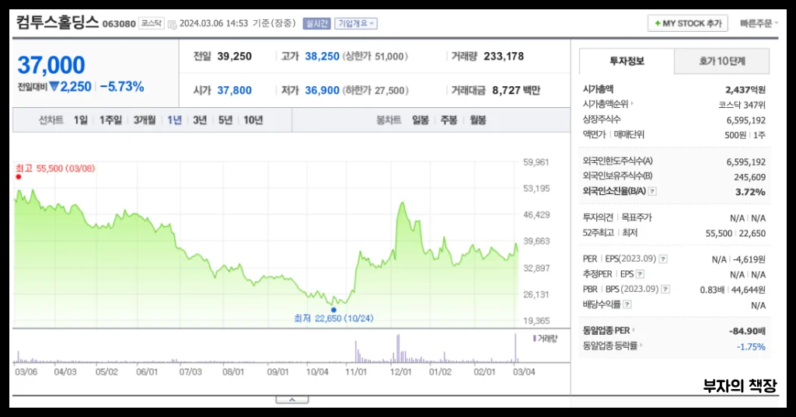This screenshot has height=417, width=796.
Task: Click the 시가총액 value 2,437억원
Action: [x=745, y=90]
